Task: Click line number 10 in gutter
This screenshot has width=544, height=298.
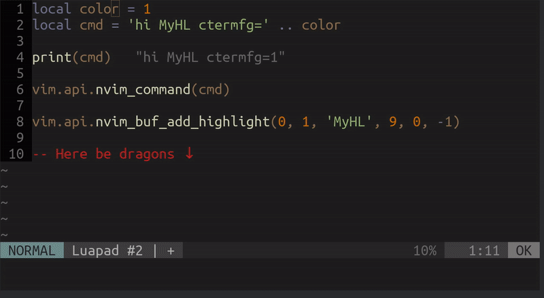Action: pos(16,154)
